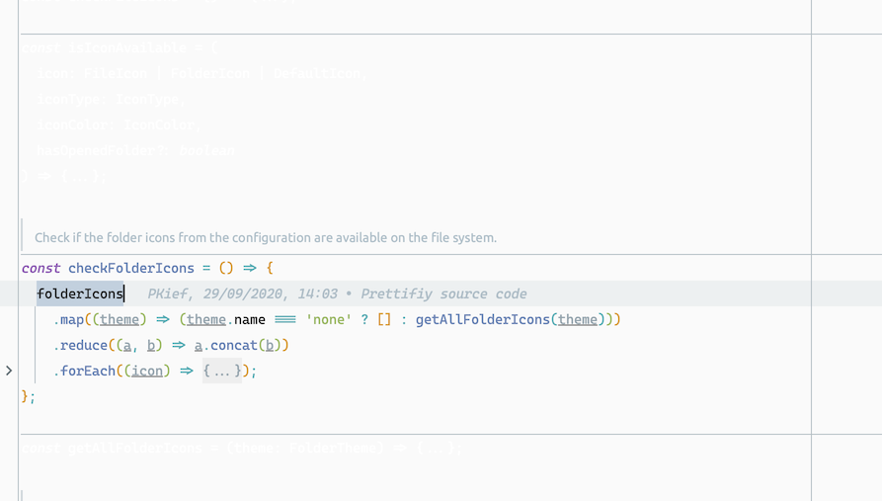Click the 'icon' parameter in forEach
This screenshot has width=882, height=501.
[x=147, y=371]
